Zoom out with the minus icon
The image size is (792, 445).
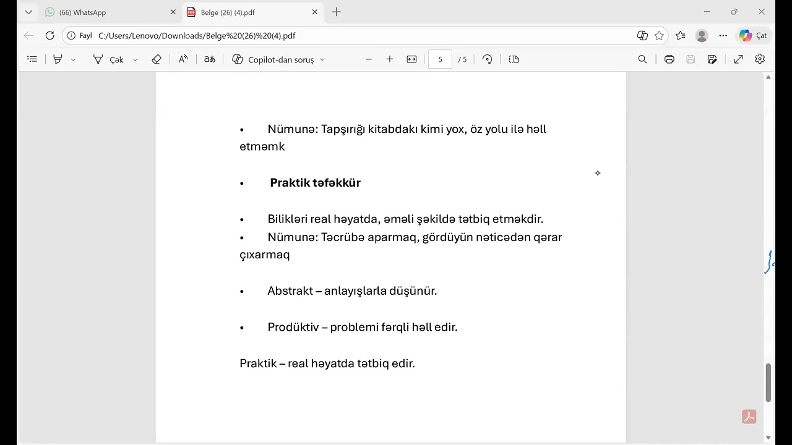(369, 59)
